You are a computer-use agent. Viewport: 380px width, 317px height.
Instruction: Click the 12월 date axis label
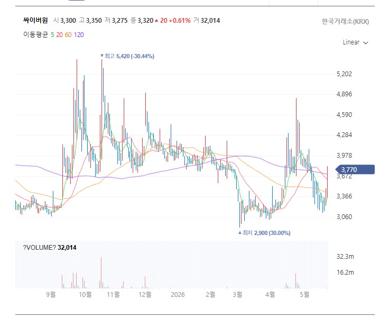pyautogui.click(x=145, y=294)
